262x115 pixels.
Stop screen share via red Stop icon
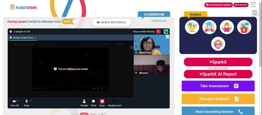coord(102,101)
